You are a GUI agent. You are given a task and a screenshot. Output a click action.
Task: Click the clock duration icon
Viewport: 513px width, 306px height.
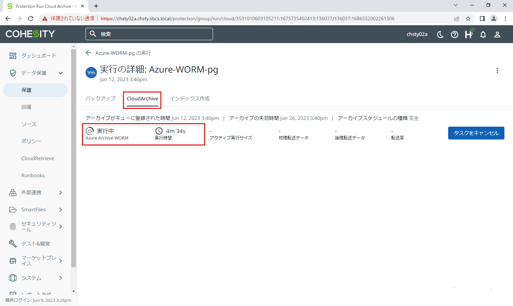coord(159,131)
